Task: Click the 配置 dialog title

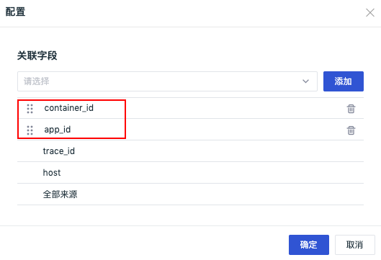Action: pyautogui.click(x=15, y=12)
